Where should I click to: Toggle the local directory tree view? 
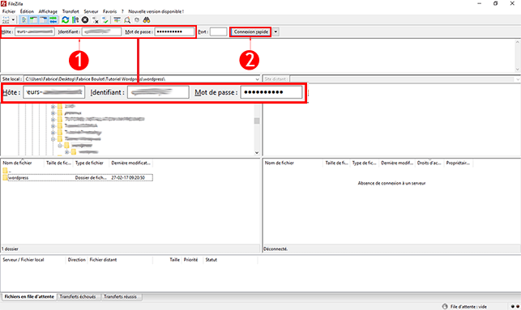click(x=33, y=20)
